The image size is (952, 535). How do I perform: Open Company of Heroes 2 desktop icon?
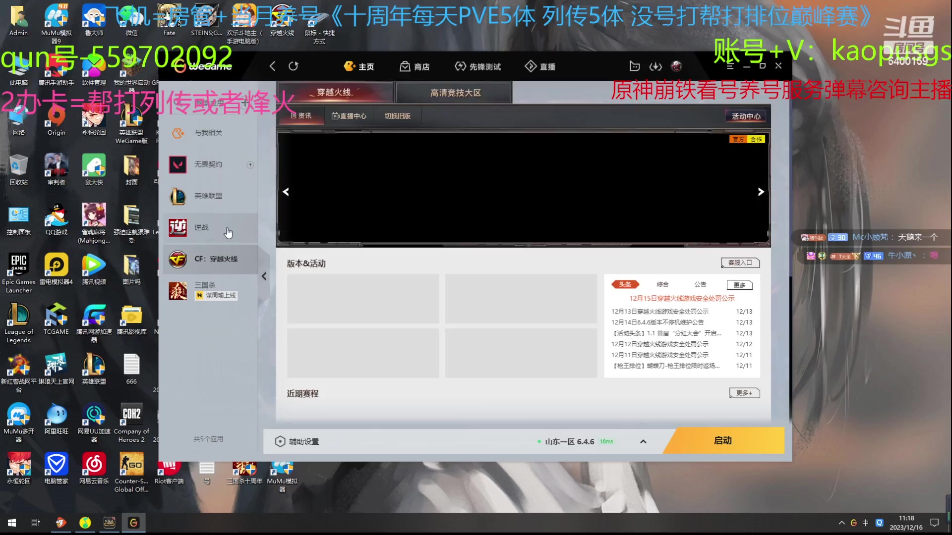(x=131, y=422)
